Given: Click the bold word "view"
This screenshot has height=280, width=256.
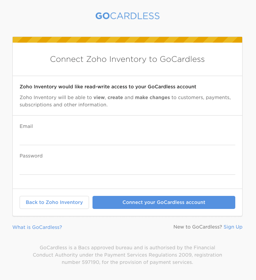Looking at the screenshot, I should pyautogui.click(x=99, y=98).
